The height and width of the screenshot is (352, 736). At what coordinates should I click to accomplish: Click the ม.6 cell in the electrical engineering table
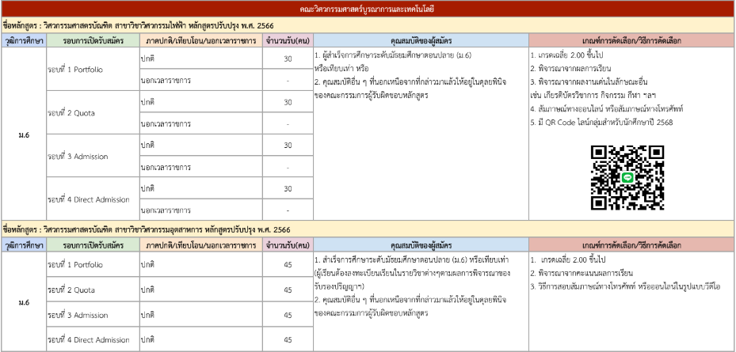coord(24,135)
